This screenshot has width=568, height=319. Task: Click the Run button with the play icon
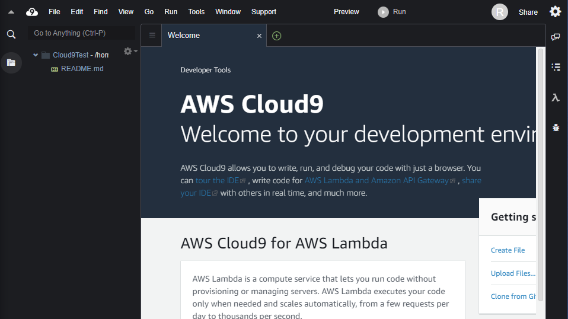point(392,12)
